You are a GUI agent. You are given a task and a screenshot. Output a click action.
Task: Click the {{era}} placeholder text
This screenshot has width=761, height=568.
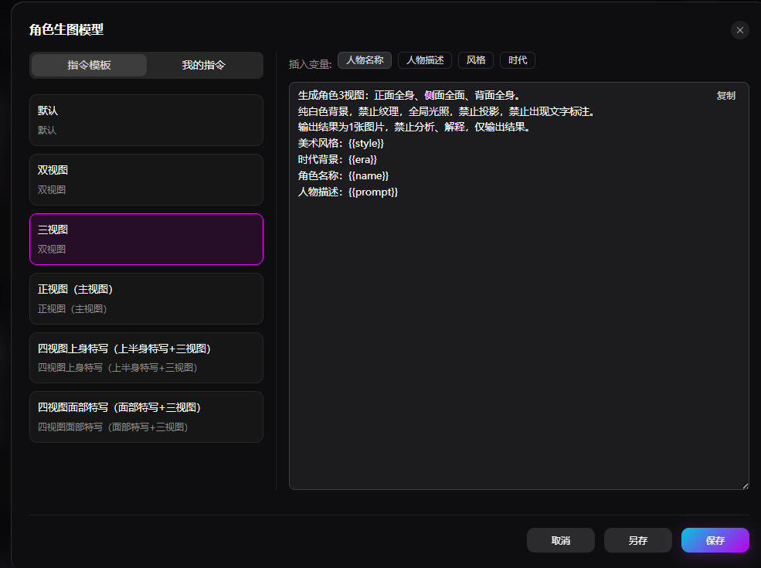point(362,160)
